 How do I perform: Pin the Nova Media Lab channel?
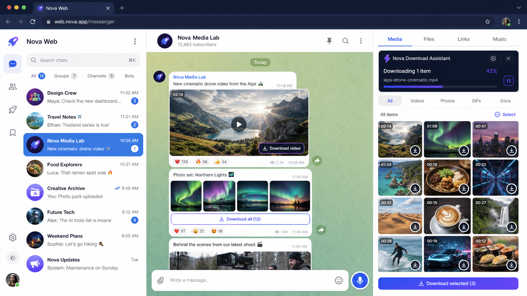(329, 41)
